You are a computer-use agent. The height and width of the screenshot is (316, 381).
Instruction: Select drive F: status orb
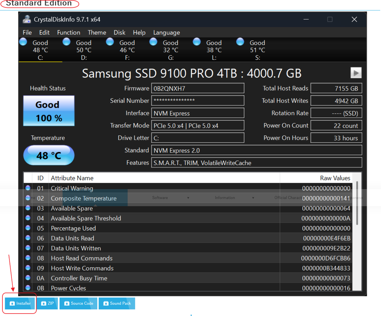[x=110, y=42]
